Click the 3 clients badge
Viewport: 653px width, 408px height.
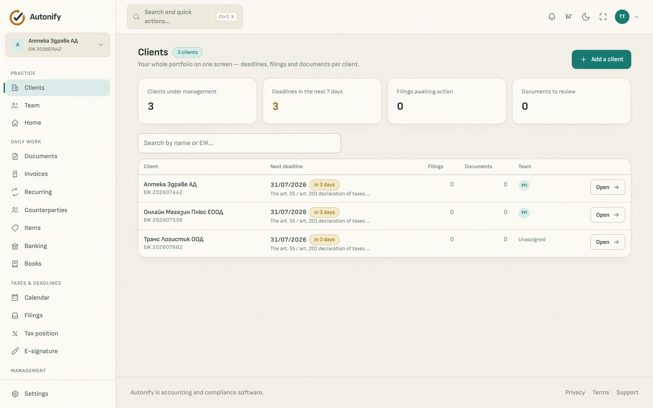(x=187, y=52)
